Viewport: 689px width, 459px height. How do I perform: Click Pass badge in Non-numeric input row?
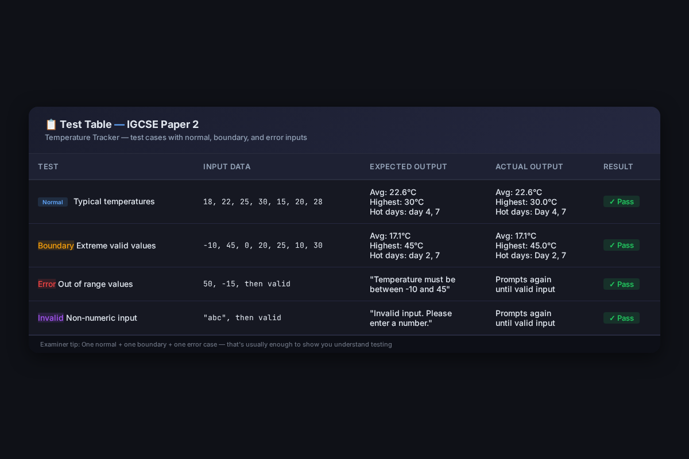point(621,318)
